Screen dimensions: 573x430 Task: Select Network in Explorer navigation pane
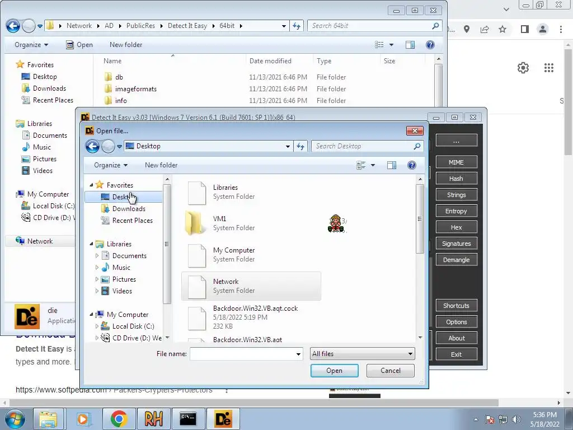[x=40, y=241]
